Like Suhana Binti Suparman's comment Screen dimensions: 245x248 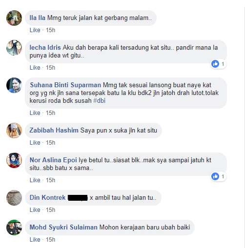tap(35, 113)
